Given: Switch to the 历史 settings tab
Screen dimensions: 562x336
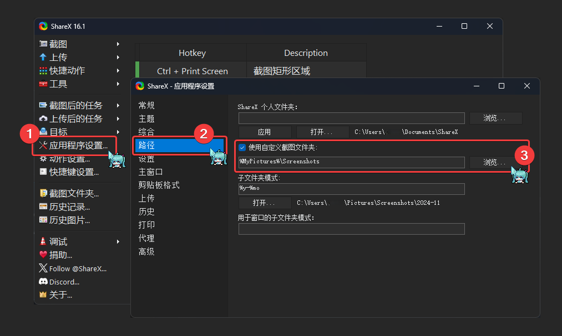Looking at the screenshot, I should tap(146, 211).
